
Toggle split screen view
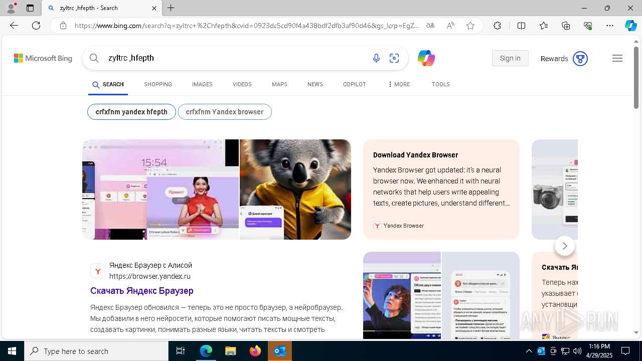tap(521, 26)
